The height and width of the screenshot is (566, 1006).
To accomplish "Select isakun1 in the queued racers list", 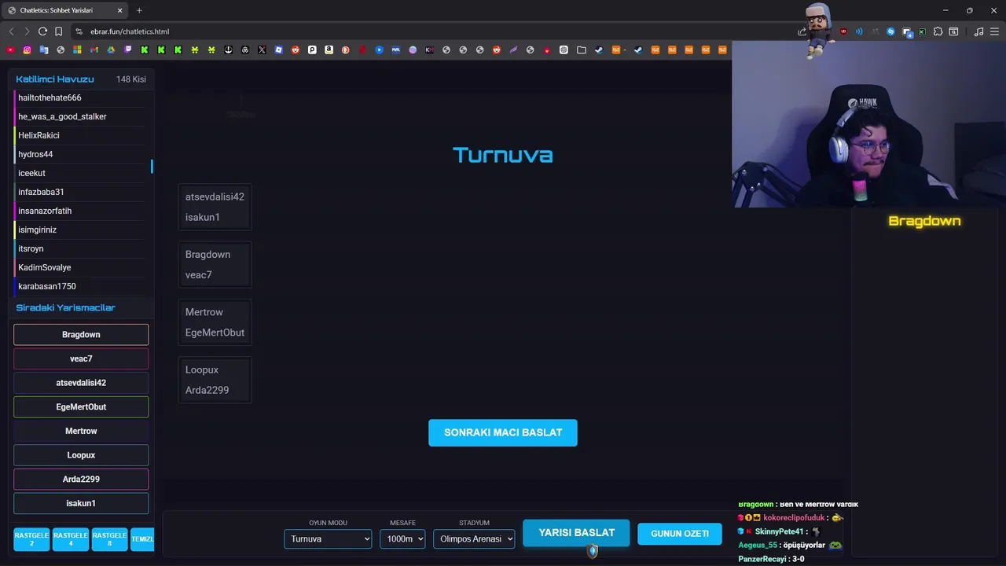I will pyautogui.click(x=81, y=503).
